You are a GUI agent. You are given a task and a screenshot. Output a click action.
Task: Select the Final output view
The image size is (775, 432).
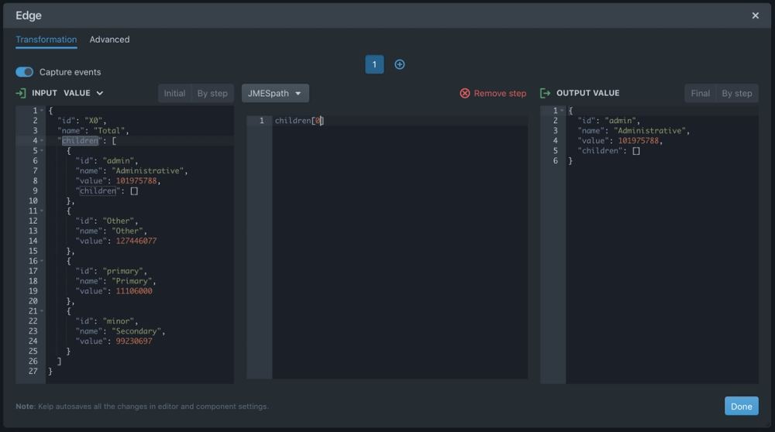click(700, 93)
